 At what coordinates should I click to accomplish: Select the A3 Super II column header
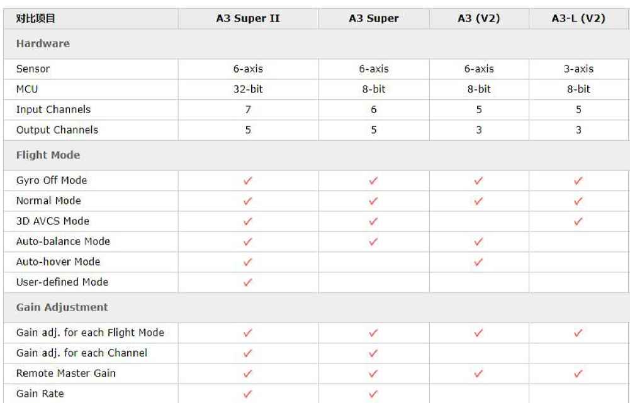coord(247,19)
